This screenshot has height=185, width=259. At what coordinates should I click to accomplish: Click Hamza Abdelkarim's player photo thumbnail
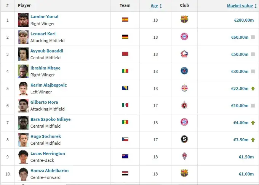pos(23,174)
